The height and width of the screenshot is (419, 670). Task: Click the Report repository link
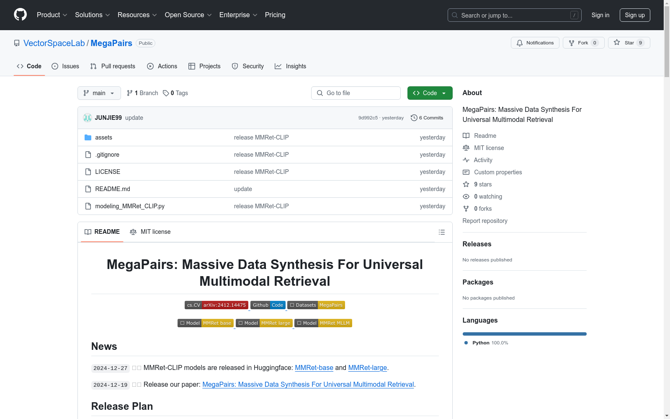coord(485,221)
